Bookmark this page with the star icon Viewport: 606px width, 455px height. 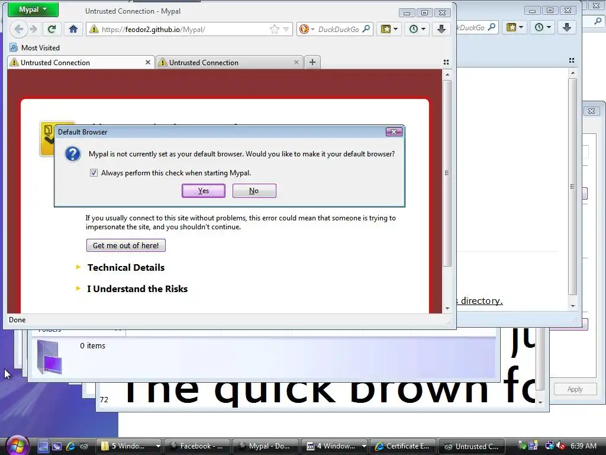click(x=275, y=30)
